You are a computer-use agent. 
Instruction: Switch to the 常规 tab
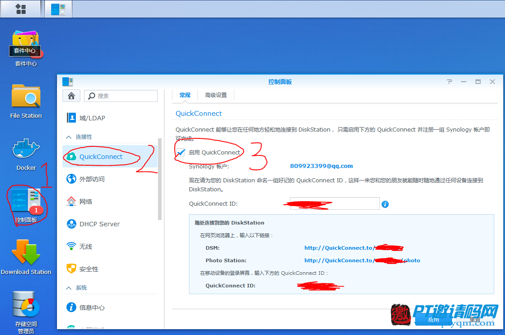tap(185, 95)
